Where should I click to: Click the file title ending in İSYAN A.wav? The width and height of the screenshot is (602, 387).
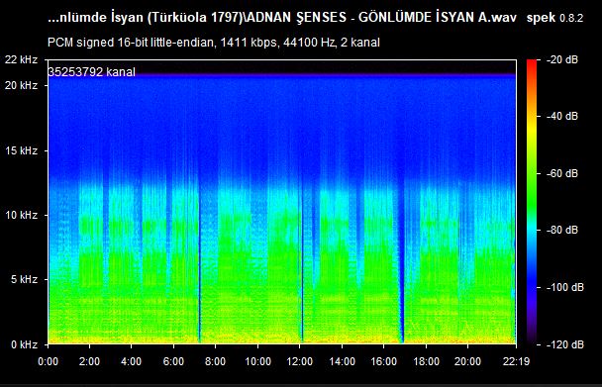tap(282, 18)
